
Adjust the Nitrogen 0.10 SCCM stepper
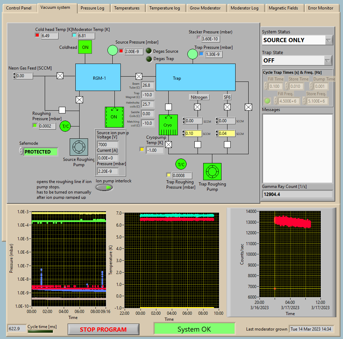(x=183, y=133)
